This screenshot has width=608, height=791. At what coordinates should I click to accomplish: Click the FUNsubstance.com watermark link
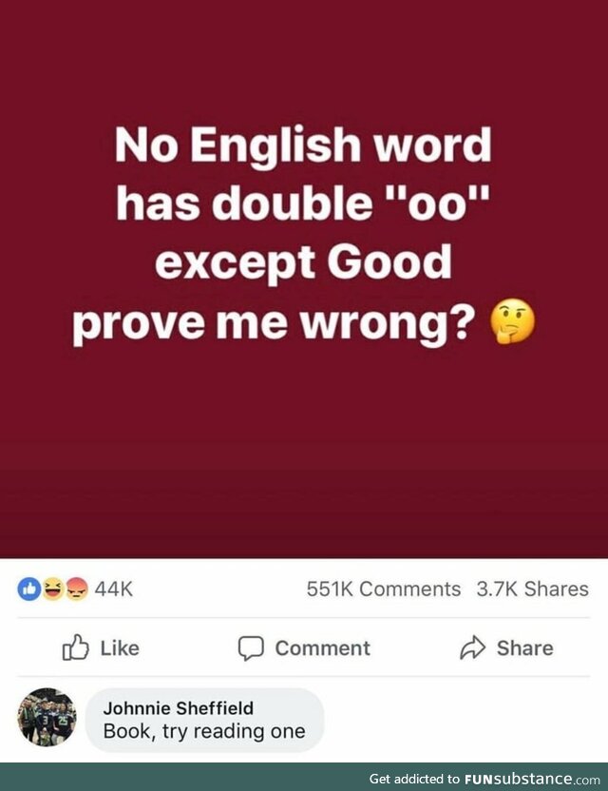(x=532, y=779)
